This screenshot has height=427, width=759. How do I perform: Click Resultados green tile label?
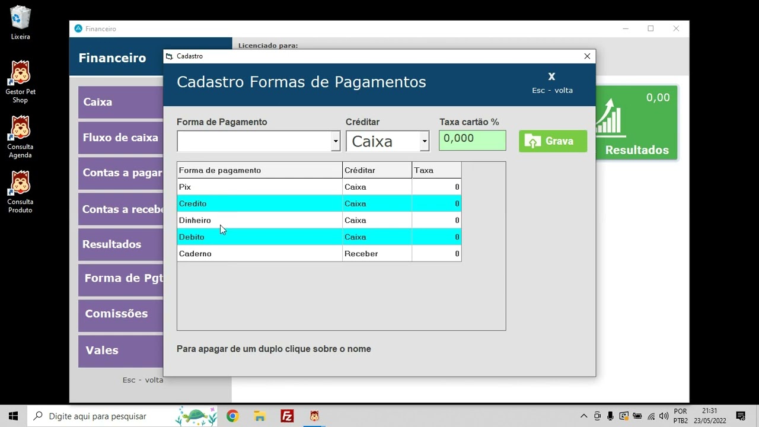tap(637, 150)
